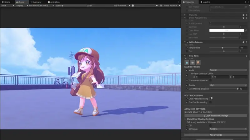The width and height of the screenshot is (250, 140).
Task: Open the Full HD resolution dropdown
Action: coord(42,6)
